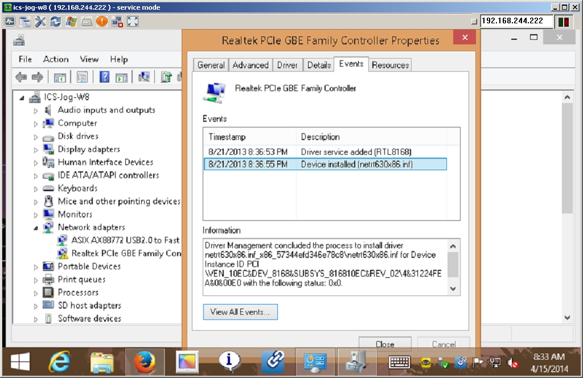Viewport: 583px width, 378px height.
Task: Click the info speech bubble taskbar icon
Action: 229,361
